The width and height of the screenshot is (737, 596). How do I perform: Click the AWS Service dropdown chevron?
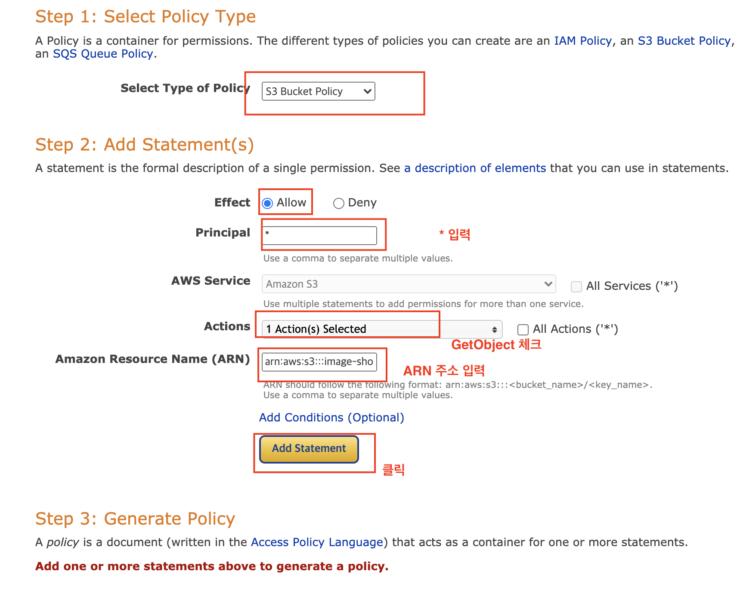click(548, 284)
